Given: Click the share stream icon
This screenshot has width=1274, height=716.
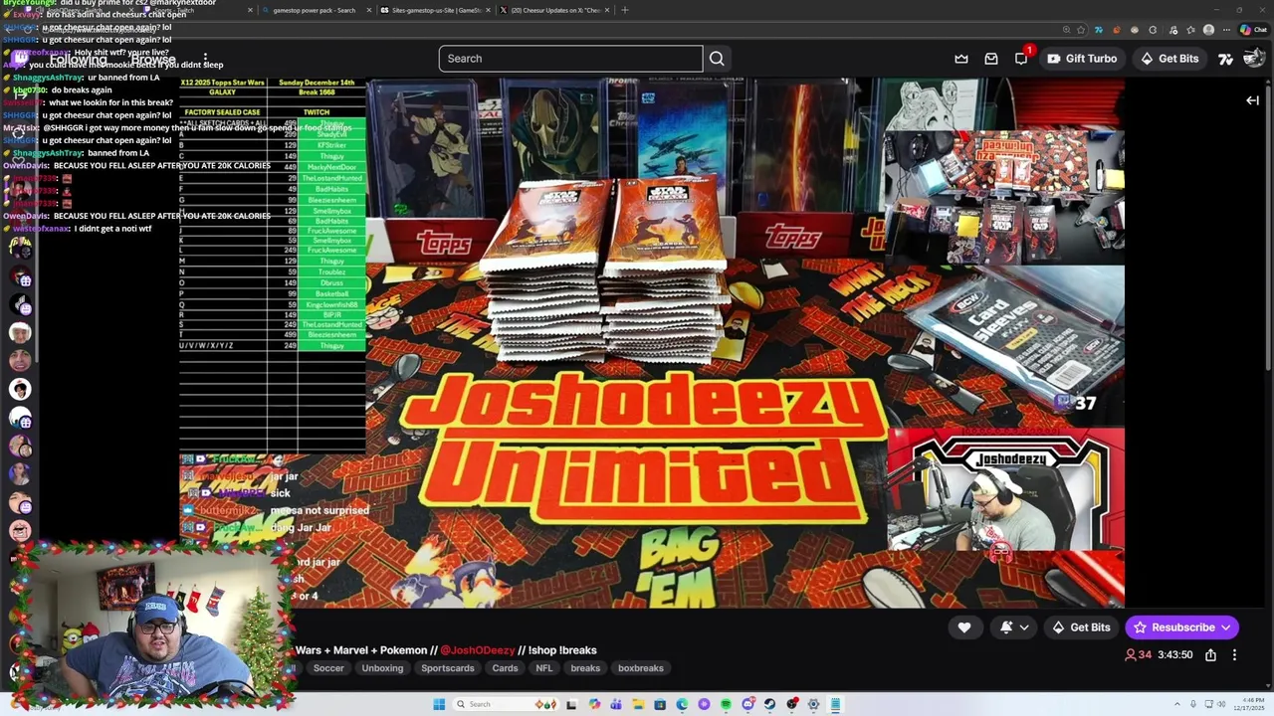Looking at the screenshot, I should coord(1210,655).
